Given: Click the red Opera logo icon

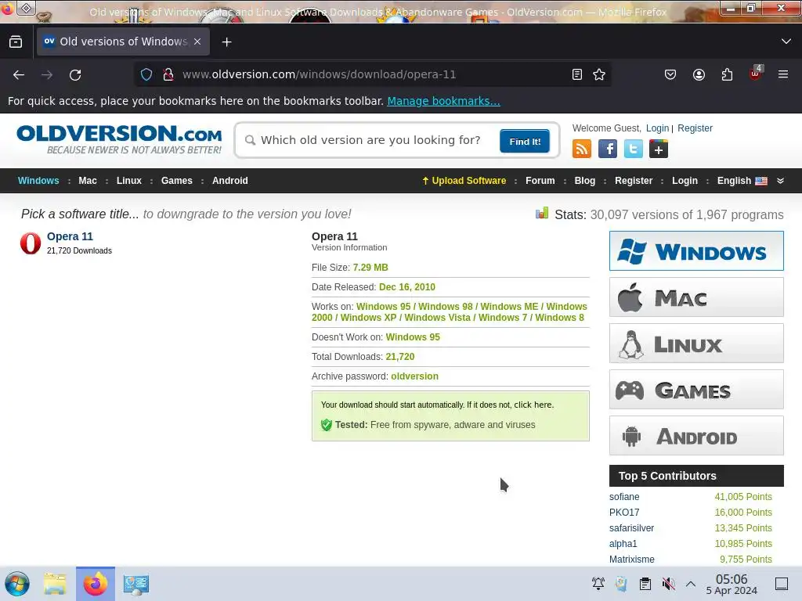Looking at the screenshot, I should coord(31,243).
